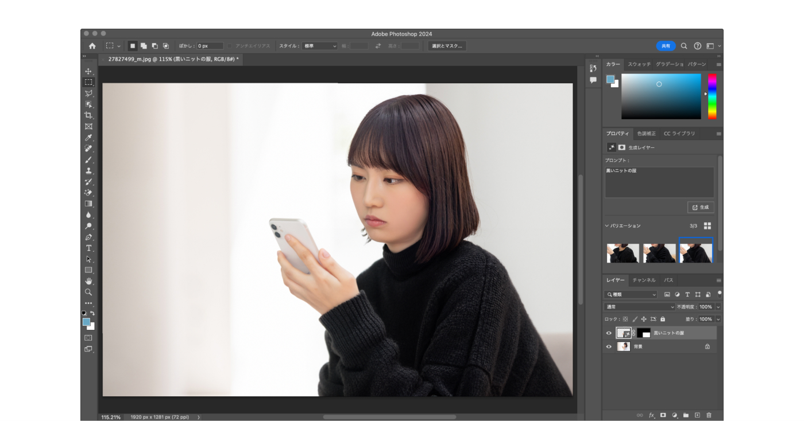Select the Zoom tool in toolbar
Viewport: 804px width, 421px height.
tap(88, 292)
